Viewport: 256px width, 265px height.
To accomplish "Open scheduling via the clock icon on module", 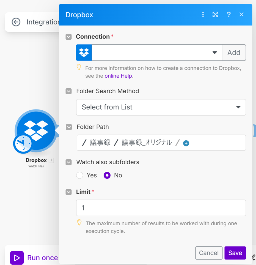I will coord(23,143).
